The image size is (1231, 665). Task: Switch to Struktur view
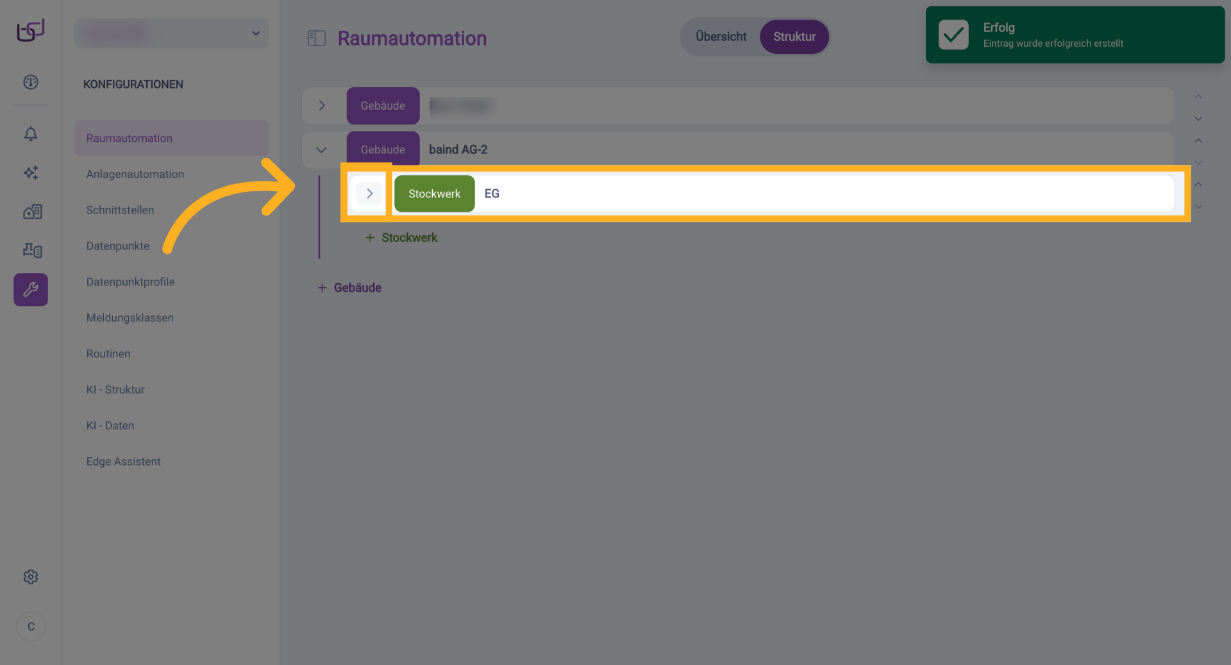tap(794, 37)
